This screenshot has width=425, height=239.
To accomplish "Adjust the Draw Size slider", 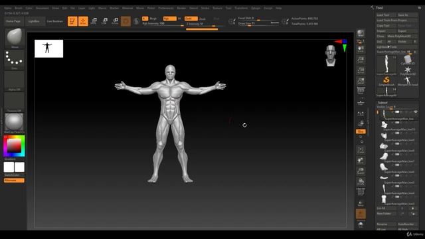I will (258, 24).
